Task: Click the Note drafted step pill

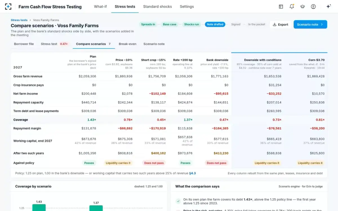Action: pos(215,24)
